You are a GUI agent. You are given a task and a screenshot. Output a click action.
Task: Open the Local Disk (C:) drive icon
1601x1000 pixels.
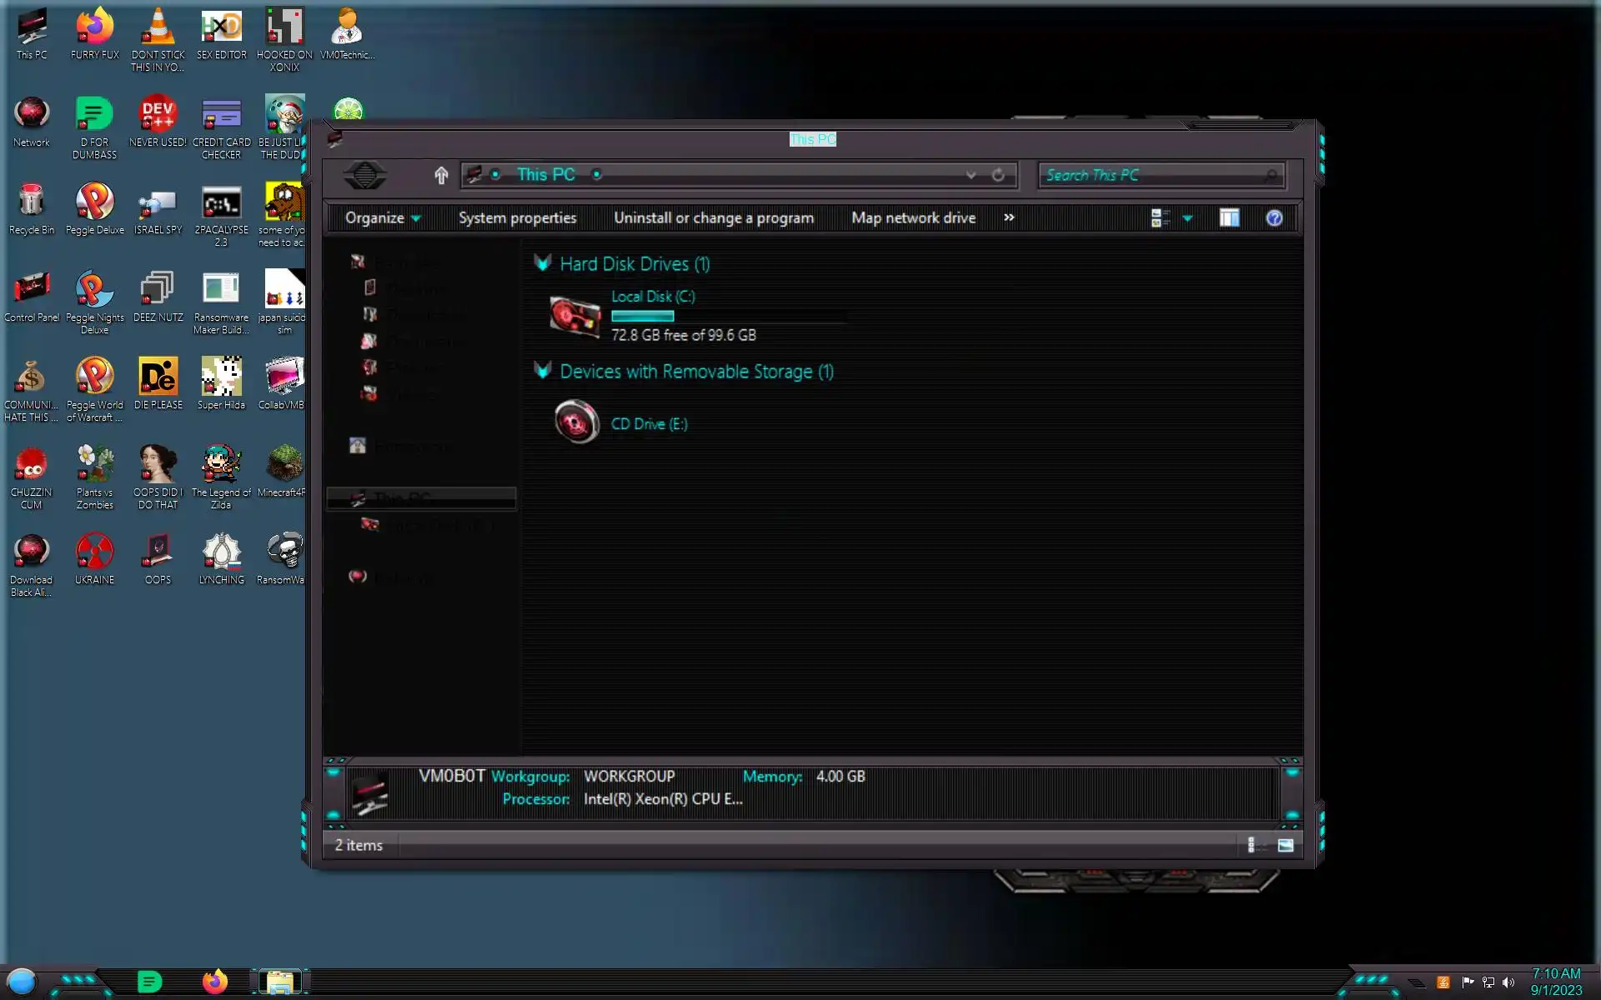(x=575, y=317)
